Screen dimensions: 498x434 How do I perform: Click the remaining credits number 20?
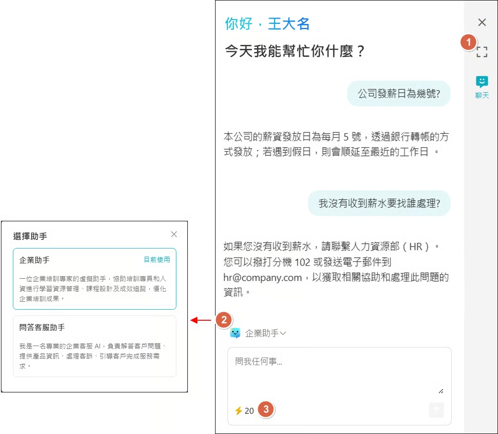tap(249, 411)
